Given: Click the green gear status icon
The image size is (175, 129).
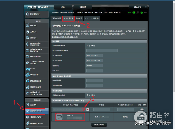Looking at the screenshot, I should click(x=134, y=13).
